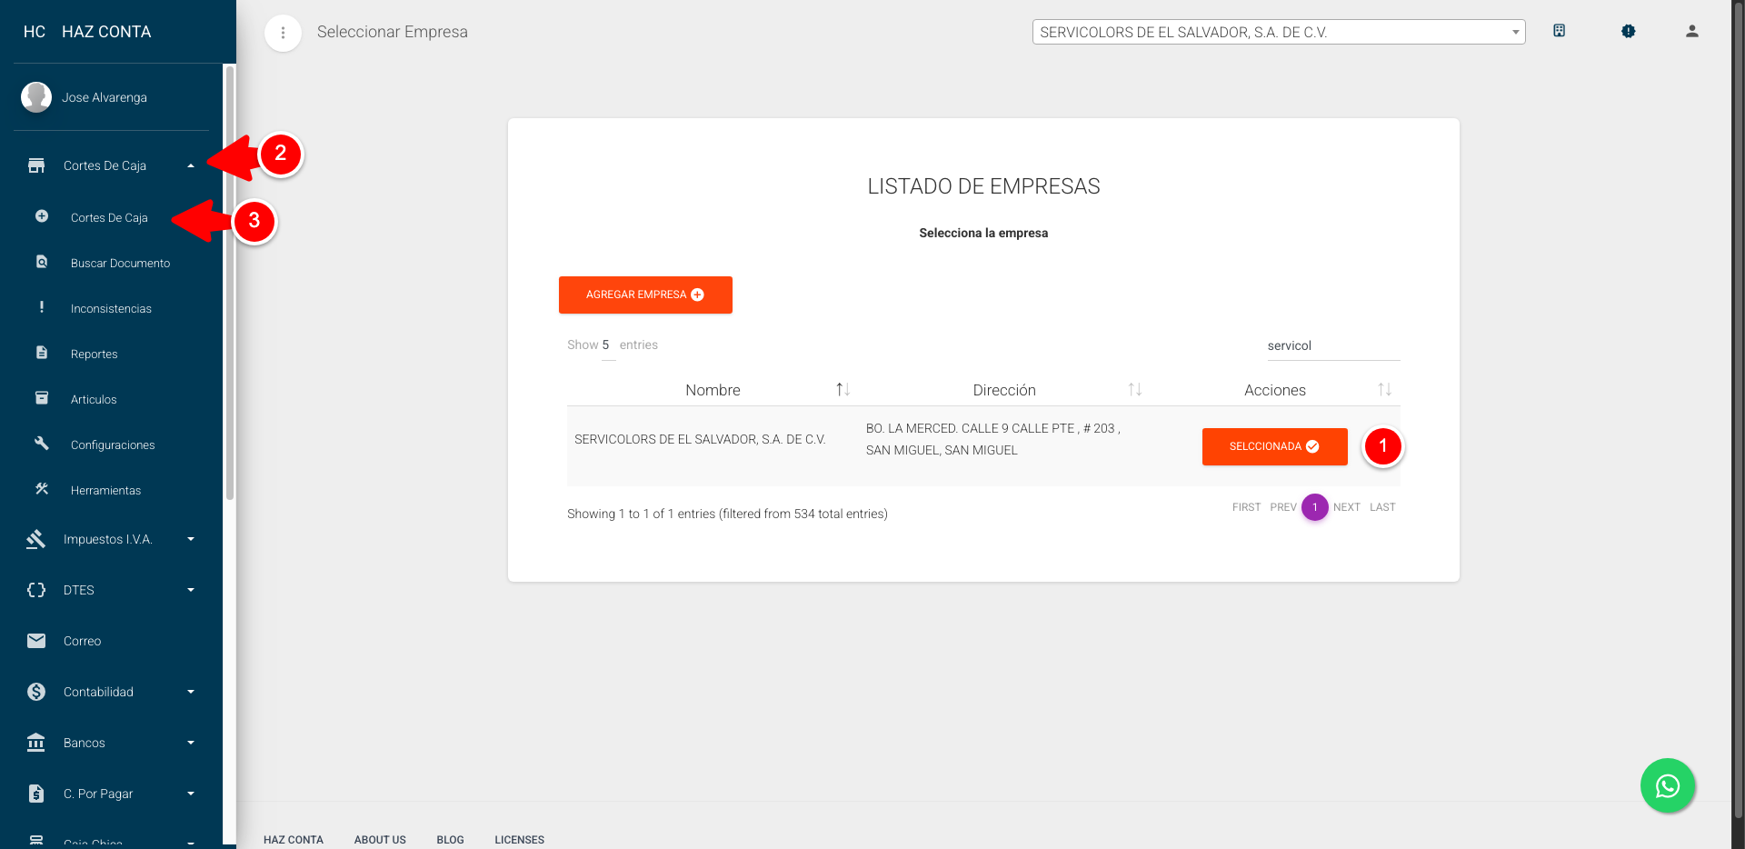The width and height of the screenshot is (1745, 849).
Task: Sort table by Nombre column arrows
Action: point(843,390)
